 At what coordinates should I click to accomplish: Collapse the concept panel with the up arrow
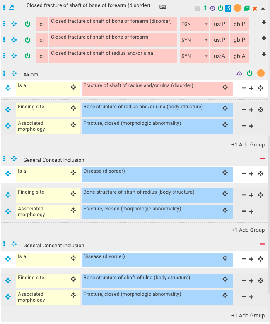click(263, 8)
